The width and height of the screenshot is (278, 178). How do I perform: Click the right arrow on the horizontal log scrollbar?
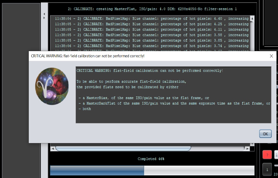[x=247, y=148]
